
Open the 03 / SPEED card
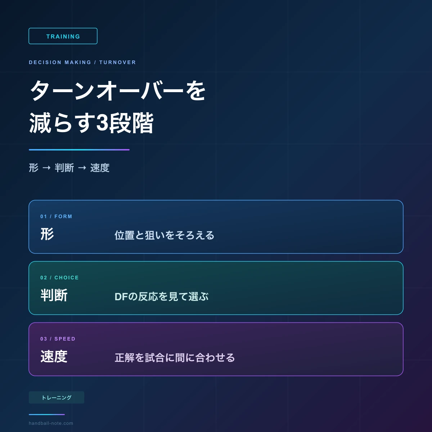[x=216, y=349]
